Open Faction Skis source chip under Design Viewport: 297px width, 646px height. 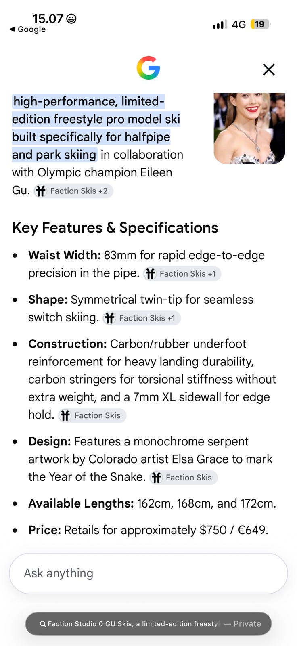click(184, 478)
